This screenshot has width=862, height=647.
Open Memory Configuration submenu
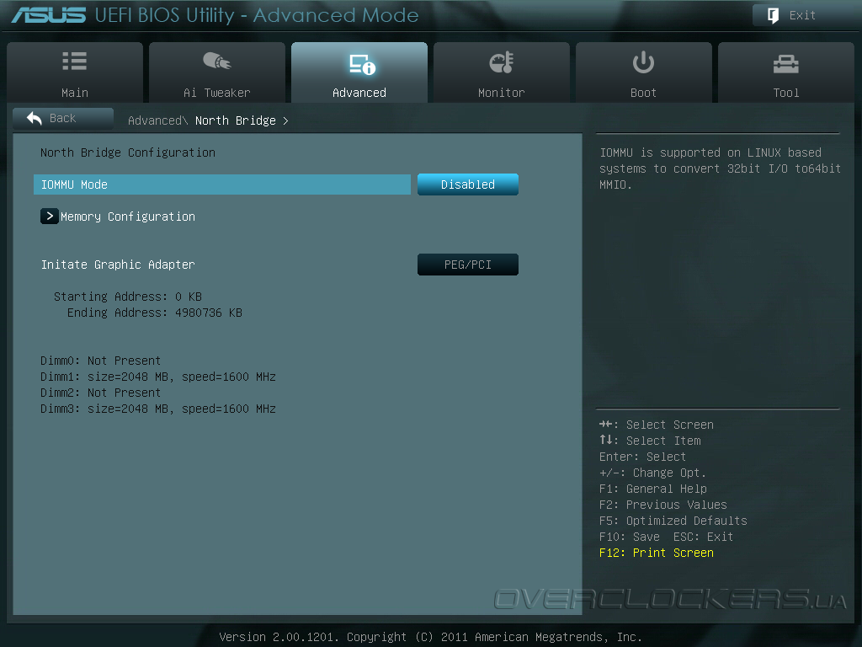tap(128, 217)
